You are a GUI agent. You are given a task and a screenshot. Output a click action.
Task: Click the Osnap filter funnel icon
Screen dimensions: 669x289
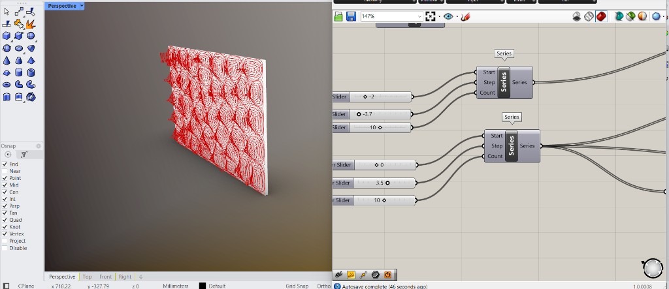24,155
